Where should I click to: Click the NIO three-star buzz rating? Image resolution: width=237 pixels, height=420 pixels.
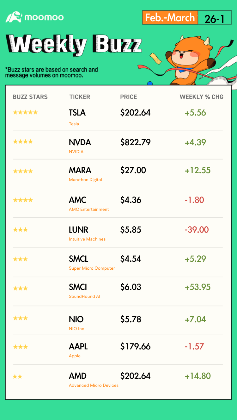(20, 318)
